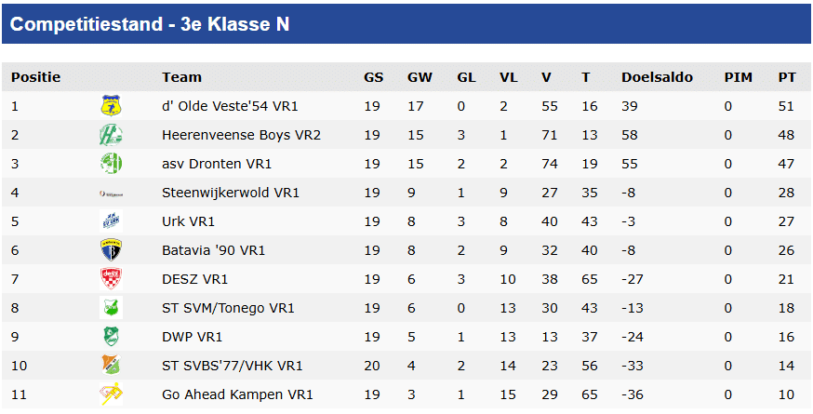Click the Urk VR1 club logo
Viewport: 813px width, 414px height.
point(111,221)
